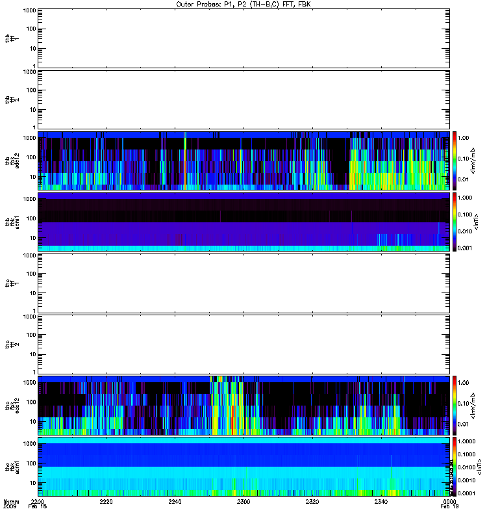This screenshot has width=487, height=520.
Task: Click inside the empty thb fff 1 plot
Action: pyautogui.click(x=244, y=38)
